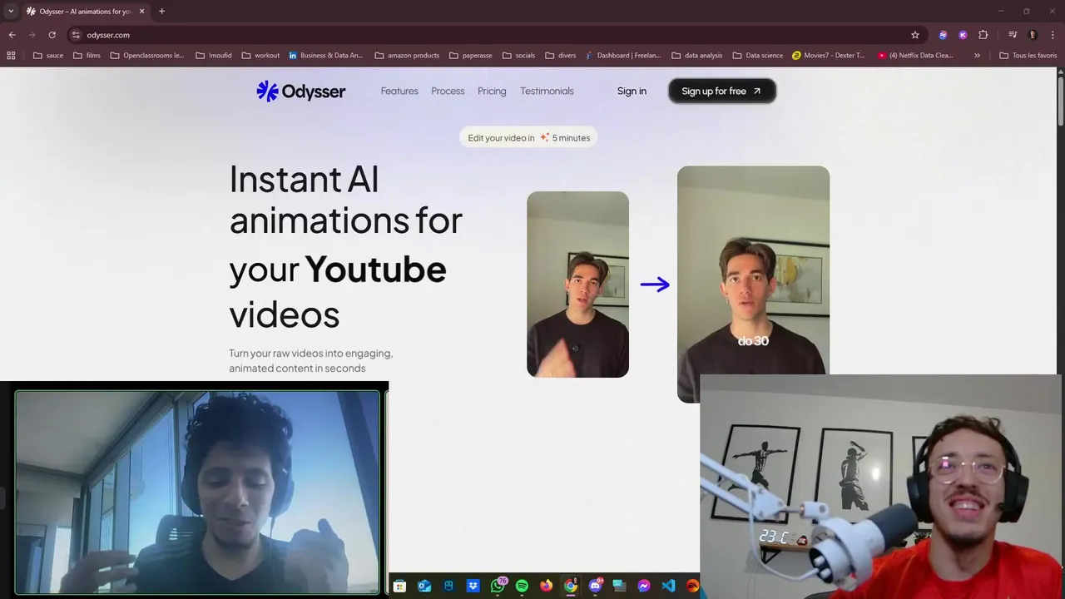This screenshot has width=1065, height=599.
Task: Open the sauce bookmark folder
Action: 48,56
